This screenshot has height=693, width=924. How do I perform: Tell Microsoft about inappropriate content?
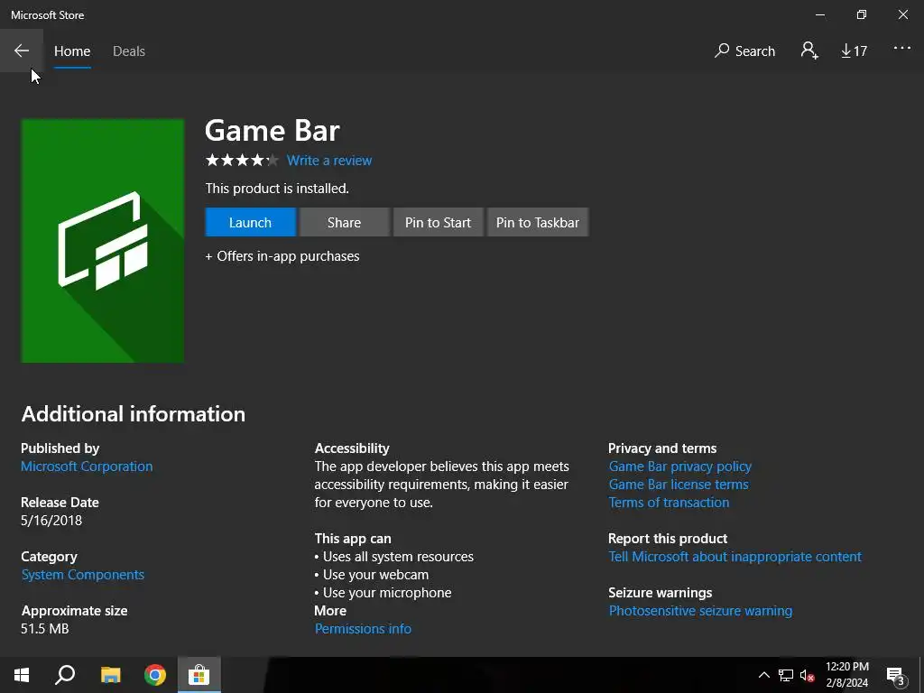coord(735,557)
